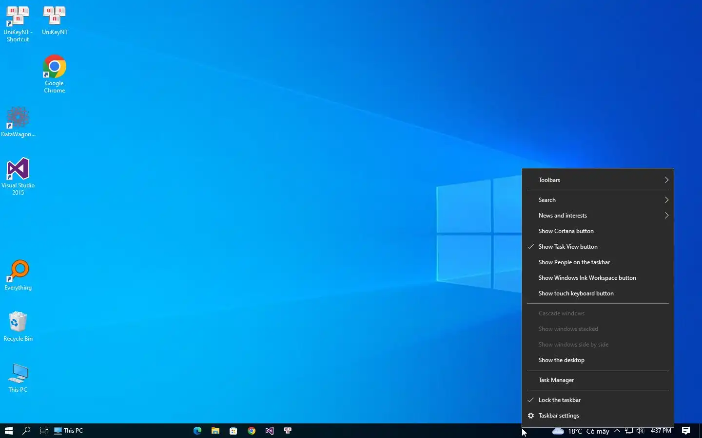This screenshot has width=702, height=438.
Task: Open the volume speaker tray icon
Action: click(x=640, y=431)
